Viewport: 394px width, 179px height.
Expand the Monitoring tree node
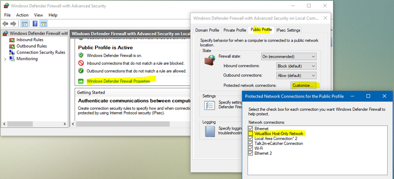pyautogui.click(x=5, y=59)
